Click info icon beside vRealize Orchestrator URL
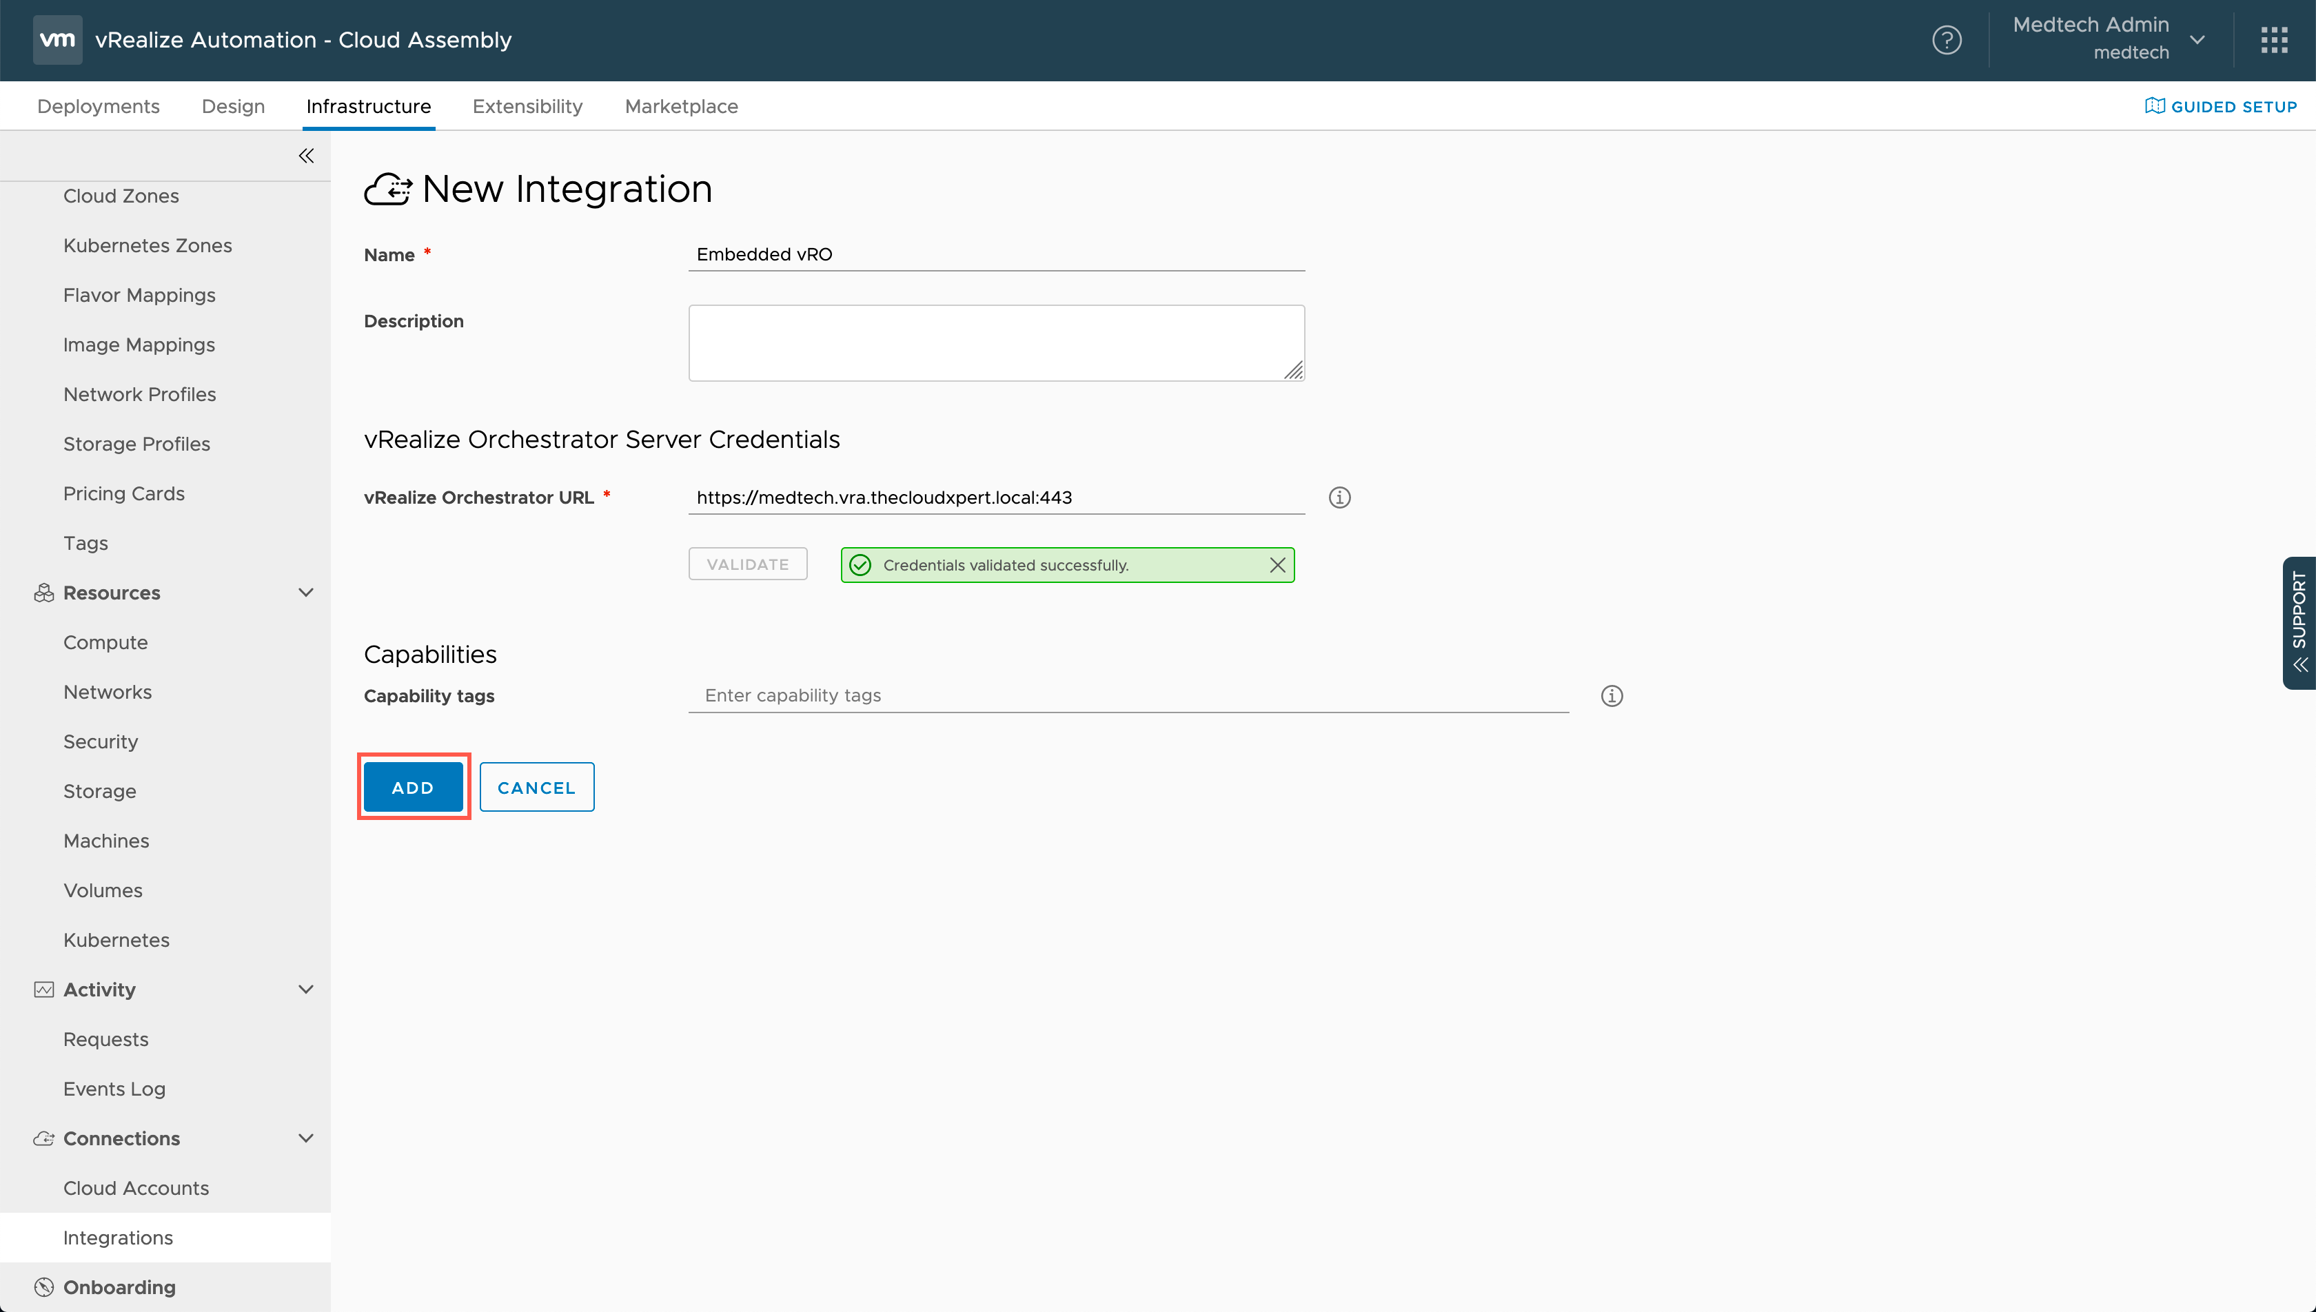This screenshot has height=1312, width=2316. 1339,498
